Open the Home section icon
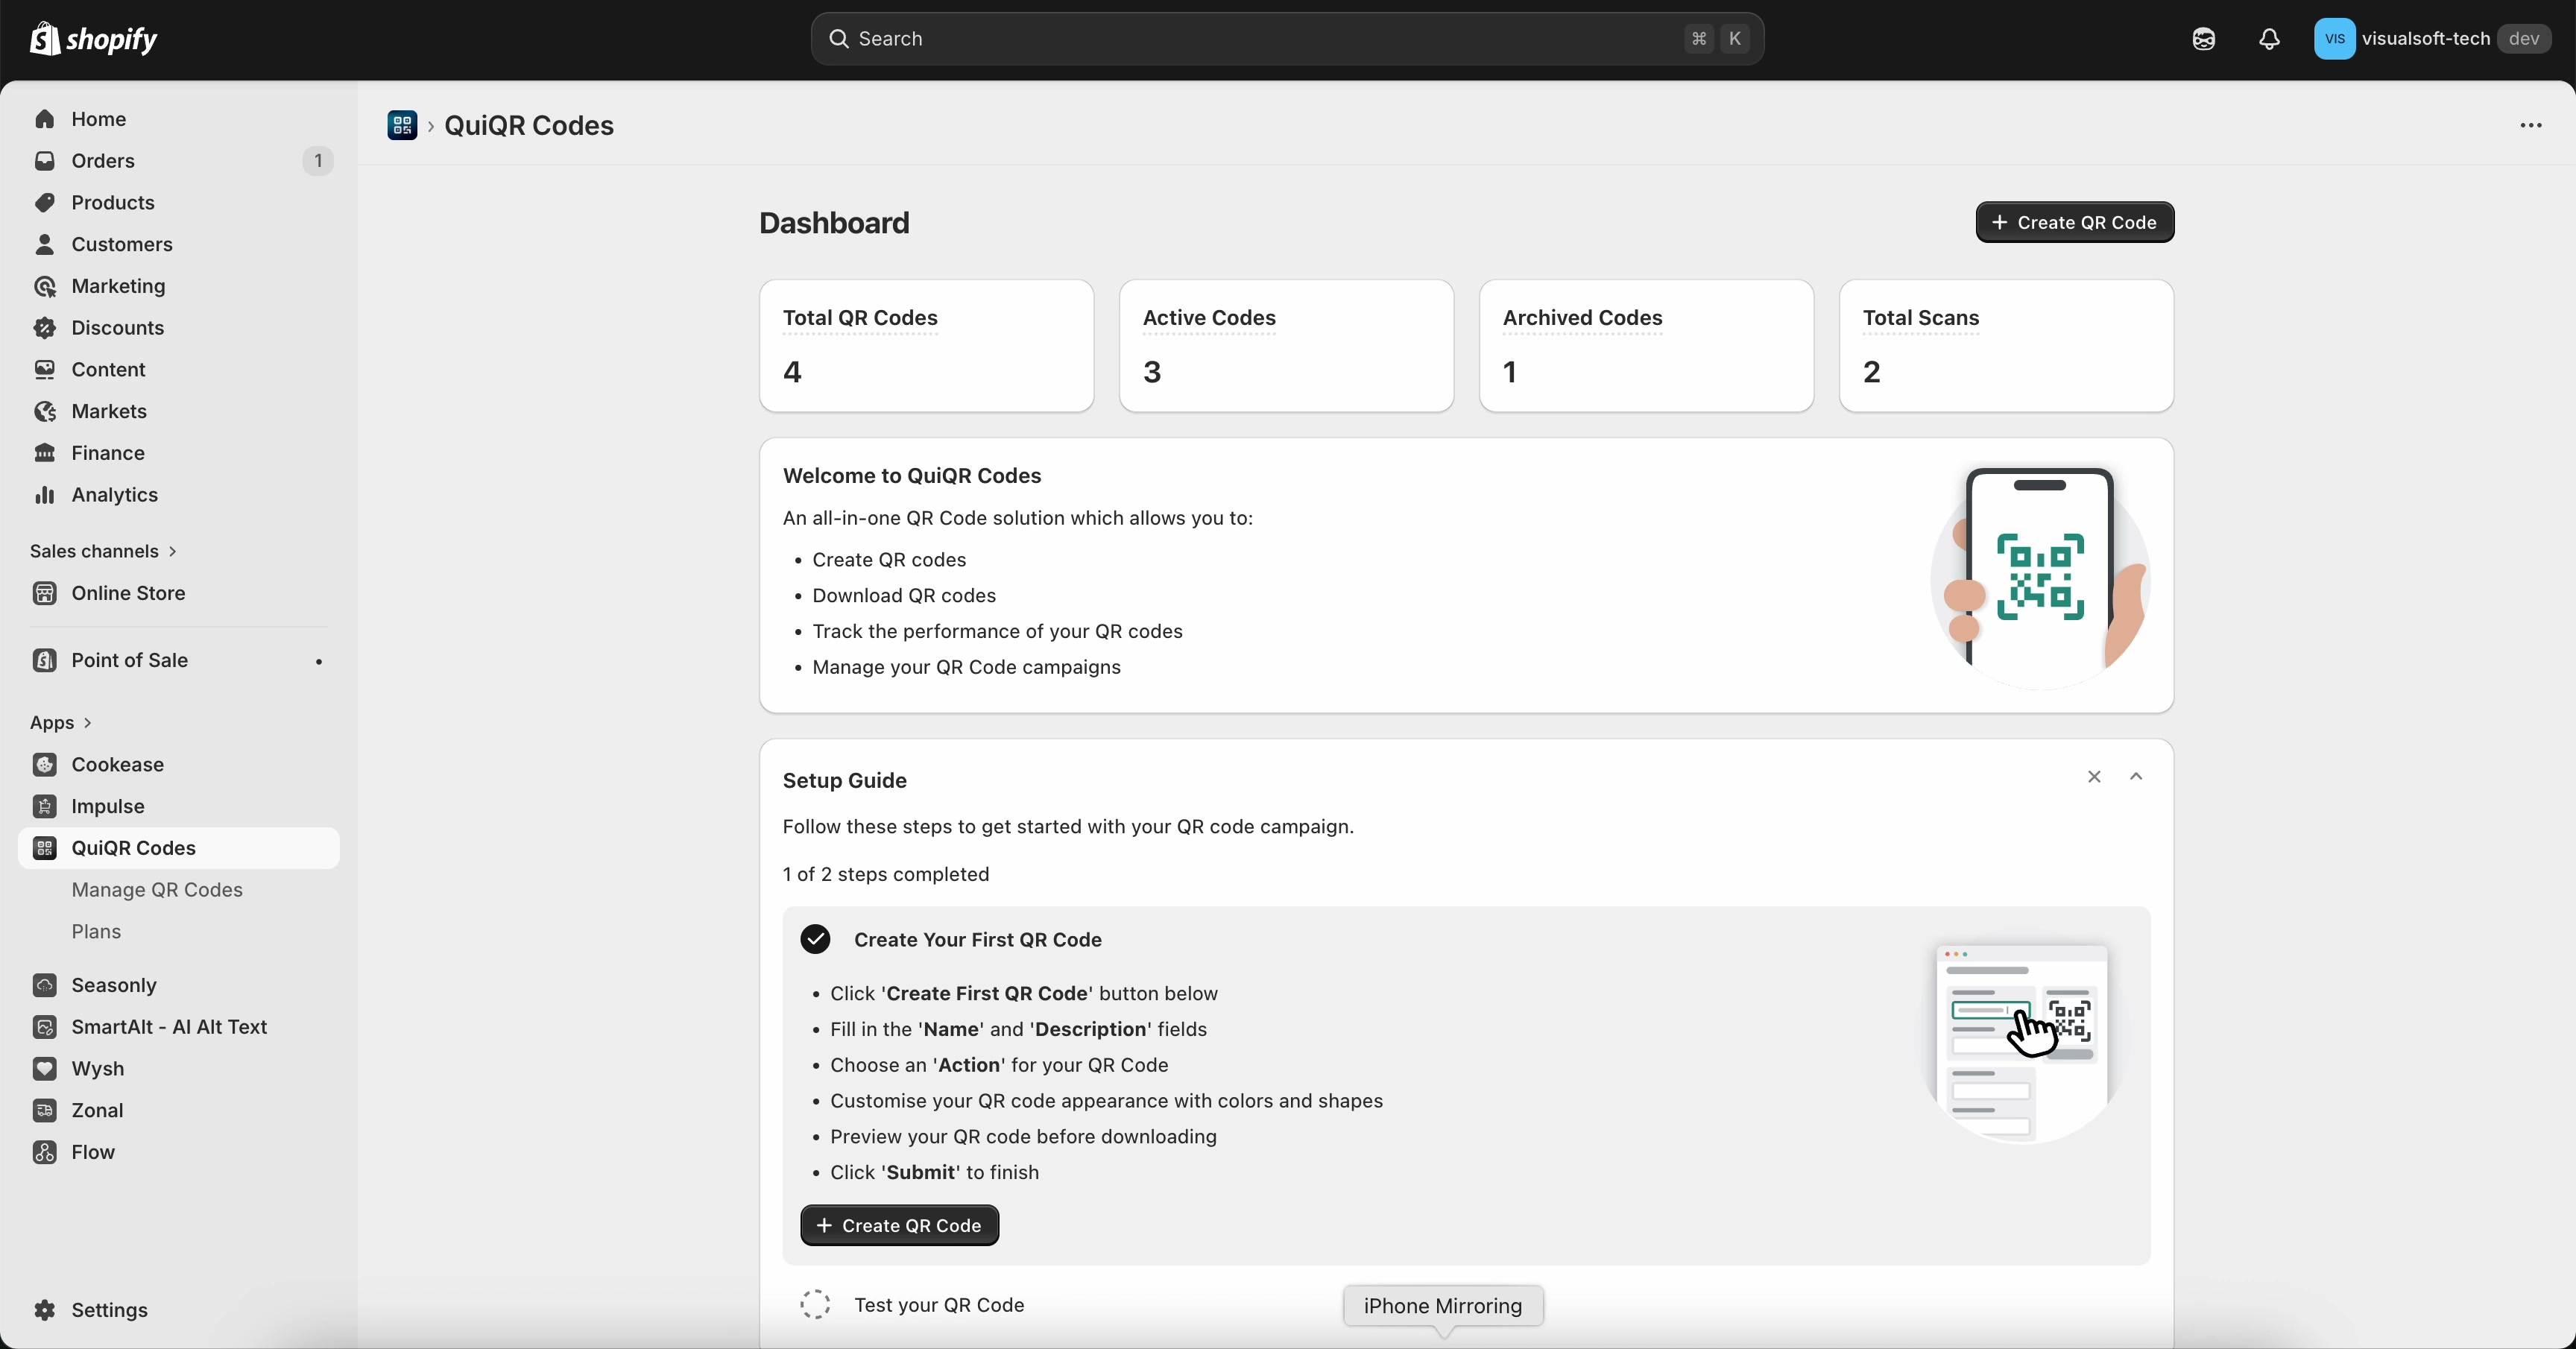2576x1349 pixels. (45, 119)
